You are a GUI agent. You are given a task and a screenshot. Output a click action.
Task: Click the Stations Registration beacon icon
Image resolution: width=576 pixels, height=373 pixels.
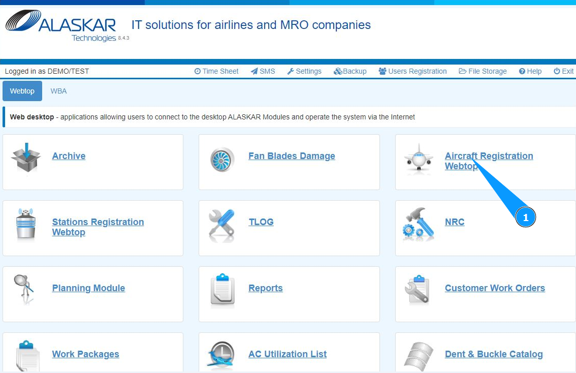26,224
